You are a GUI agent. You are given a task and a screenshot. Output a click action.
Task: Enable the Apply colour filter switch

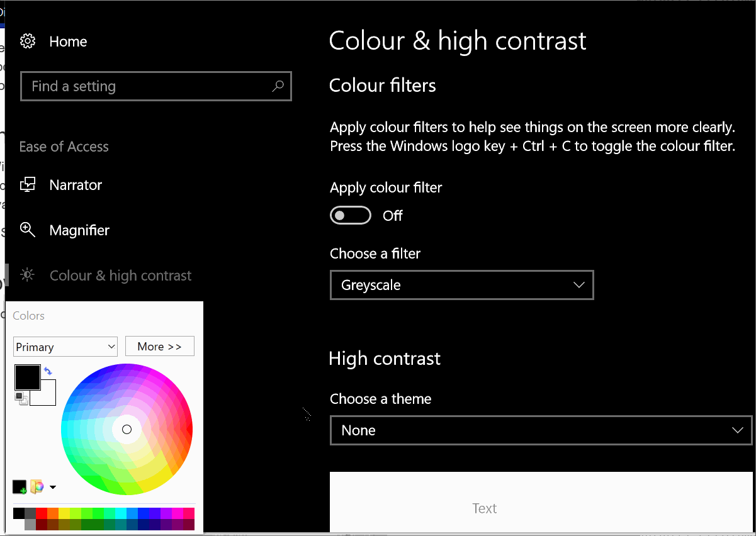351,215
